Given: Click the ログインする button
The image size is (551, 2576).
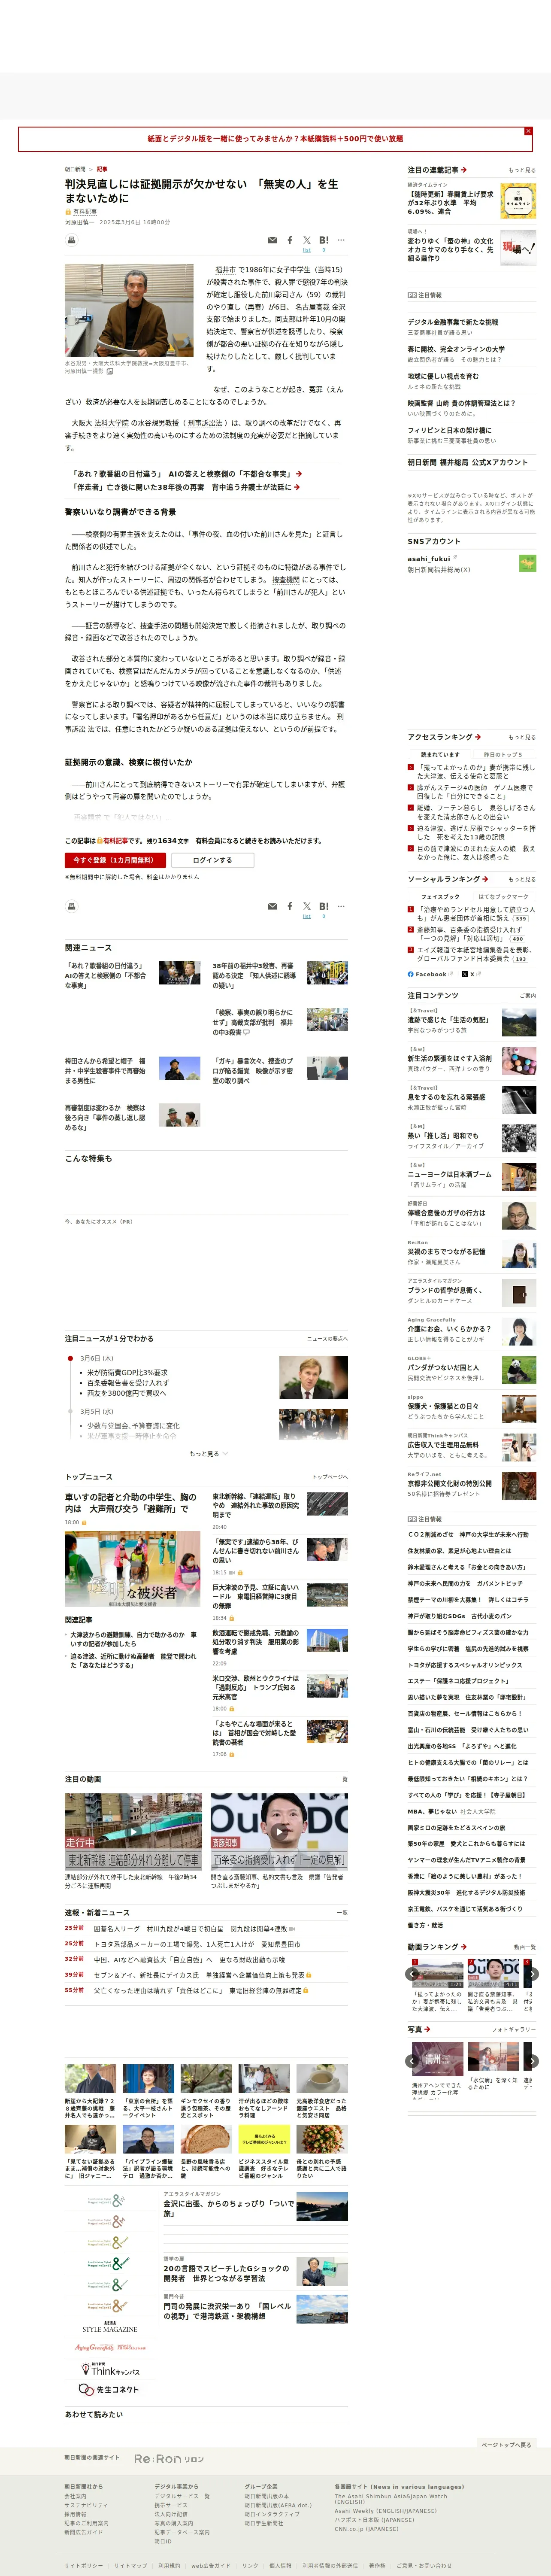Looking at the screenshot, I should tap(212, 860).
